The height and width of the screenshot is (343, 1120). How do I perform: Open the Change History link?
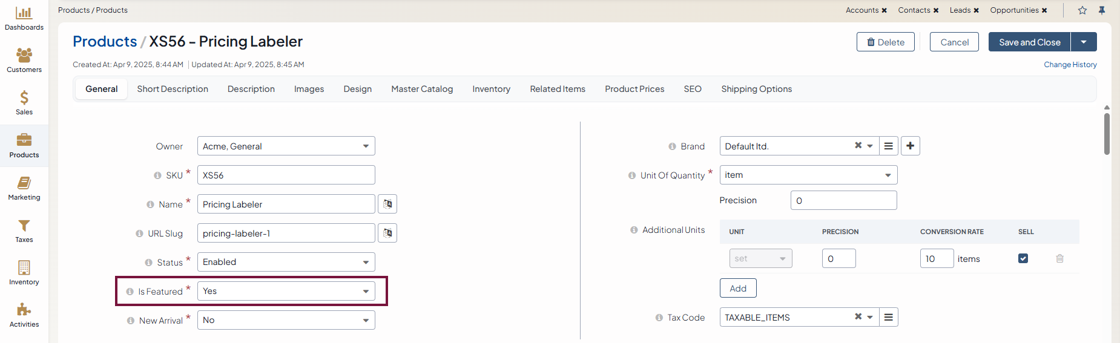(1070, 65)
